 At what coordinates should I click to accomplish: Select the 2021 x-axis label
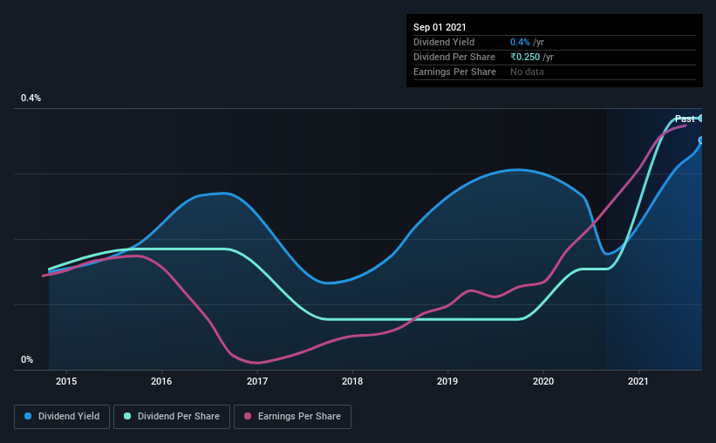pyautogui.click(x=638, y=381)
